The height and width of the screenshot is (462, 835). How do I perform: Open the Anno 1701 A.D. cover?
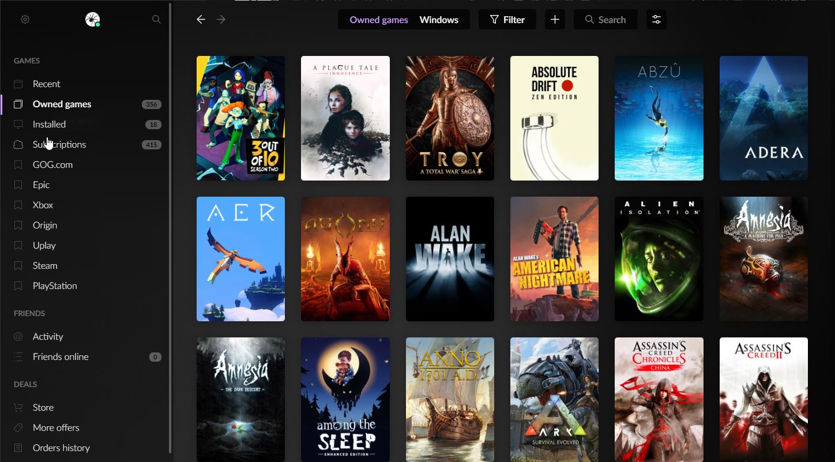[450, 400]
